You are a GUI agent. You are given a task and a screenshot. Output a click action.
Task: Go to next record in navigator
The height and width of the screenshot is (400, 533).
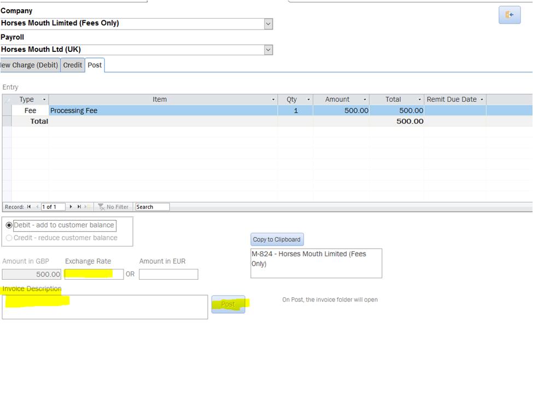[71, 207]
